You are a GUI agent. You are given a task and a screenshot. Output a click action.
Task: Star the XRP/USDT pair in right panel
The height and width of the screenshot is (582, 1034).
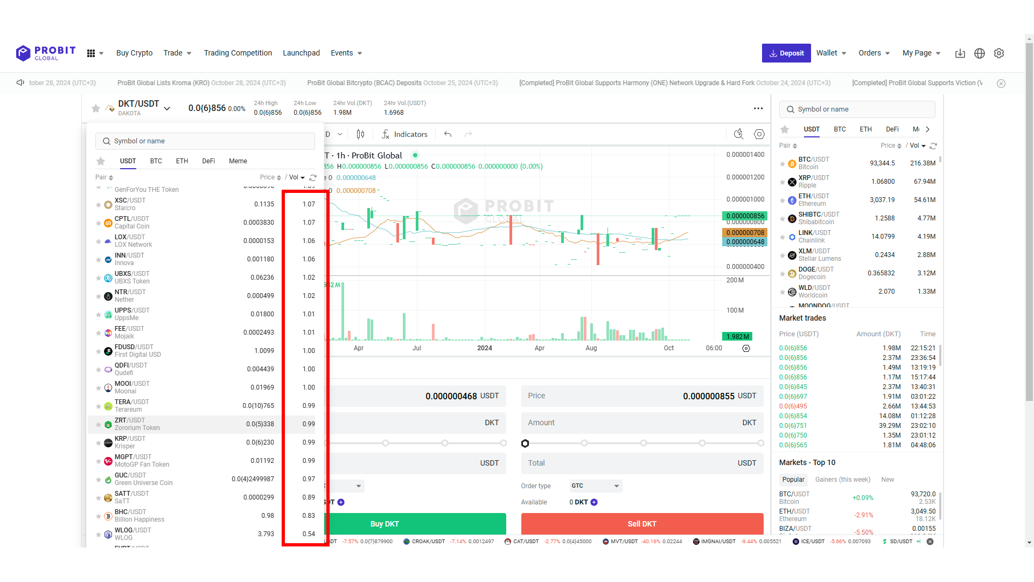point(783,182)
